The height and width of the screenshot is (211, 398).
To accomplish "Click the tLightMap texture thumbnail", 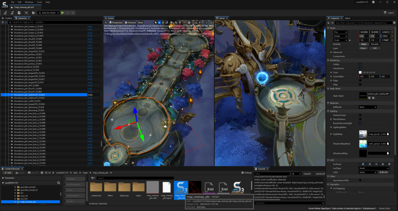I will click(x=363, y=134).
